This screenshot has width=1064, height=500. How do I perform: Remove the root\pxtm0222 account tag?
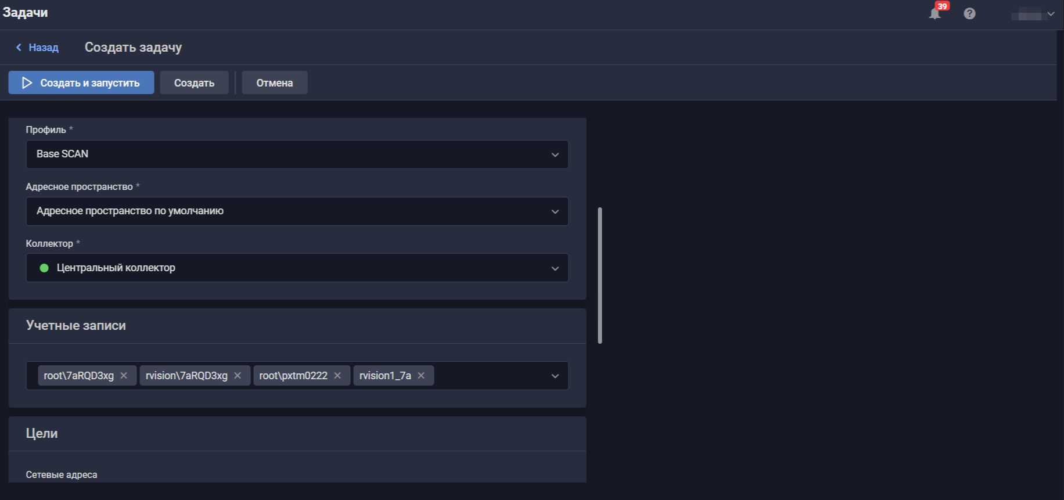(x=337, y=376)
